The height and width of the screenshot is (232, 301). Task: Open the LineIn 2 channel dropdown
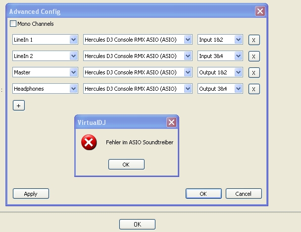[x=45, y=56]
